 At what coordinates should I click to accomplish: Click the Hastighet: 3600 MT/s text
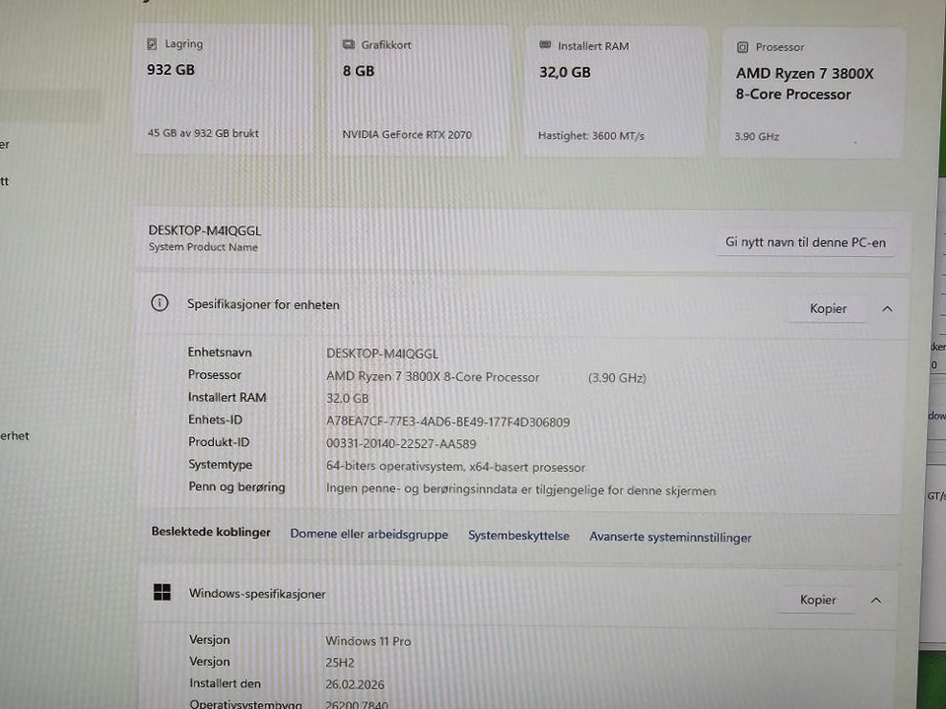tap(591, 136)
